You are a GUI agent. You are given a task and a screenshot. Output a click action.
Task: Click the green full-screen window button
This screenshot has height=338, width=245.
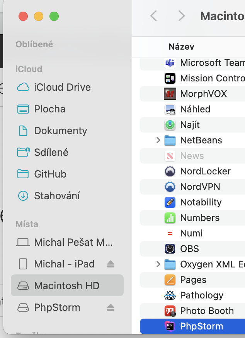[x=54, y=16]
